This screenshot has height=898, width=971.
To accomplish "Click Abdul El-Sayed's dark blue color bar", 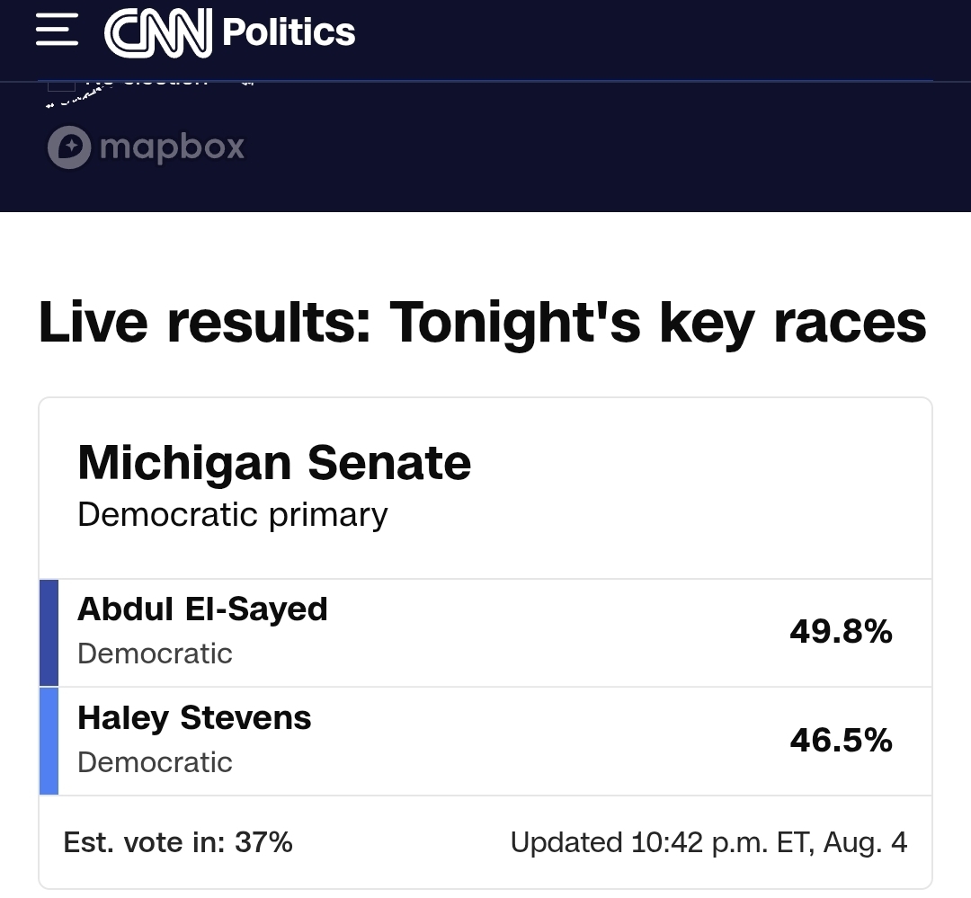I will (x=49, y=633).
